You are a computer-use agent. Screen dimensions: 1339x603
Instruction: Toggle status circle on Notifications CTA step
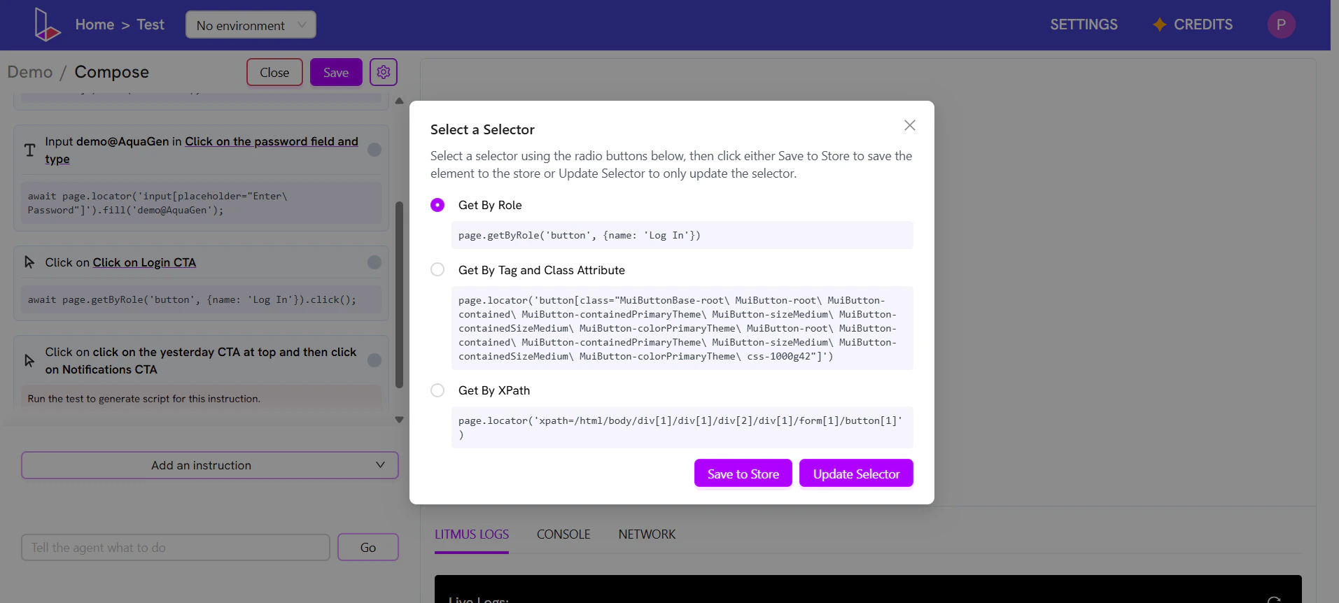374,360
